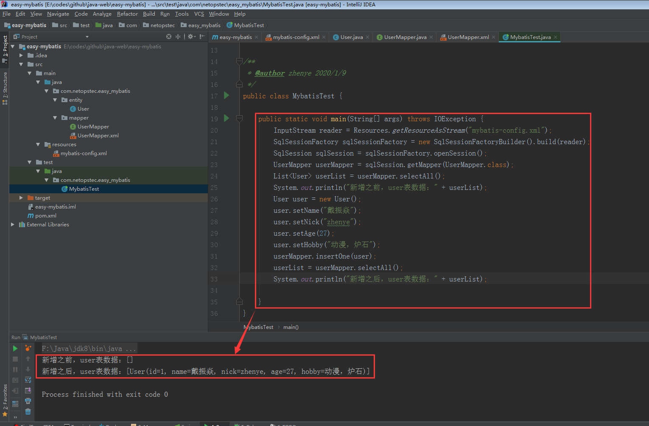Click the dump threads camera icon
Viewport: 649px width, 426px height.
tap(15, 380)
